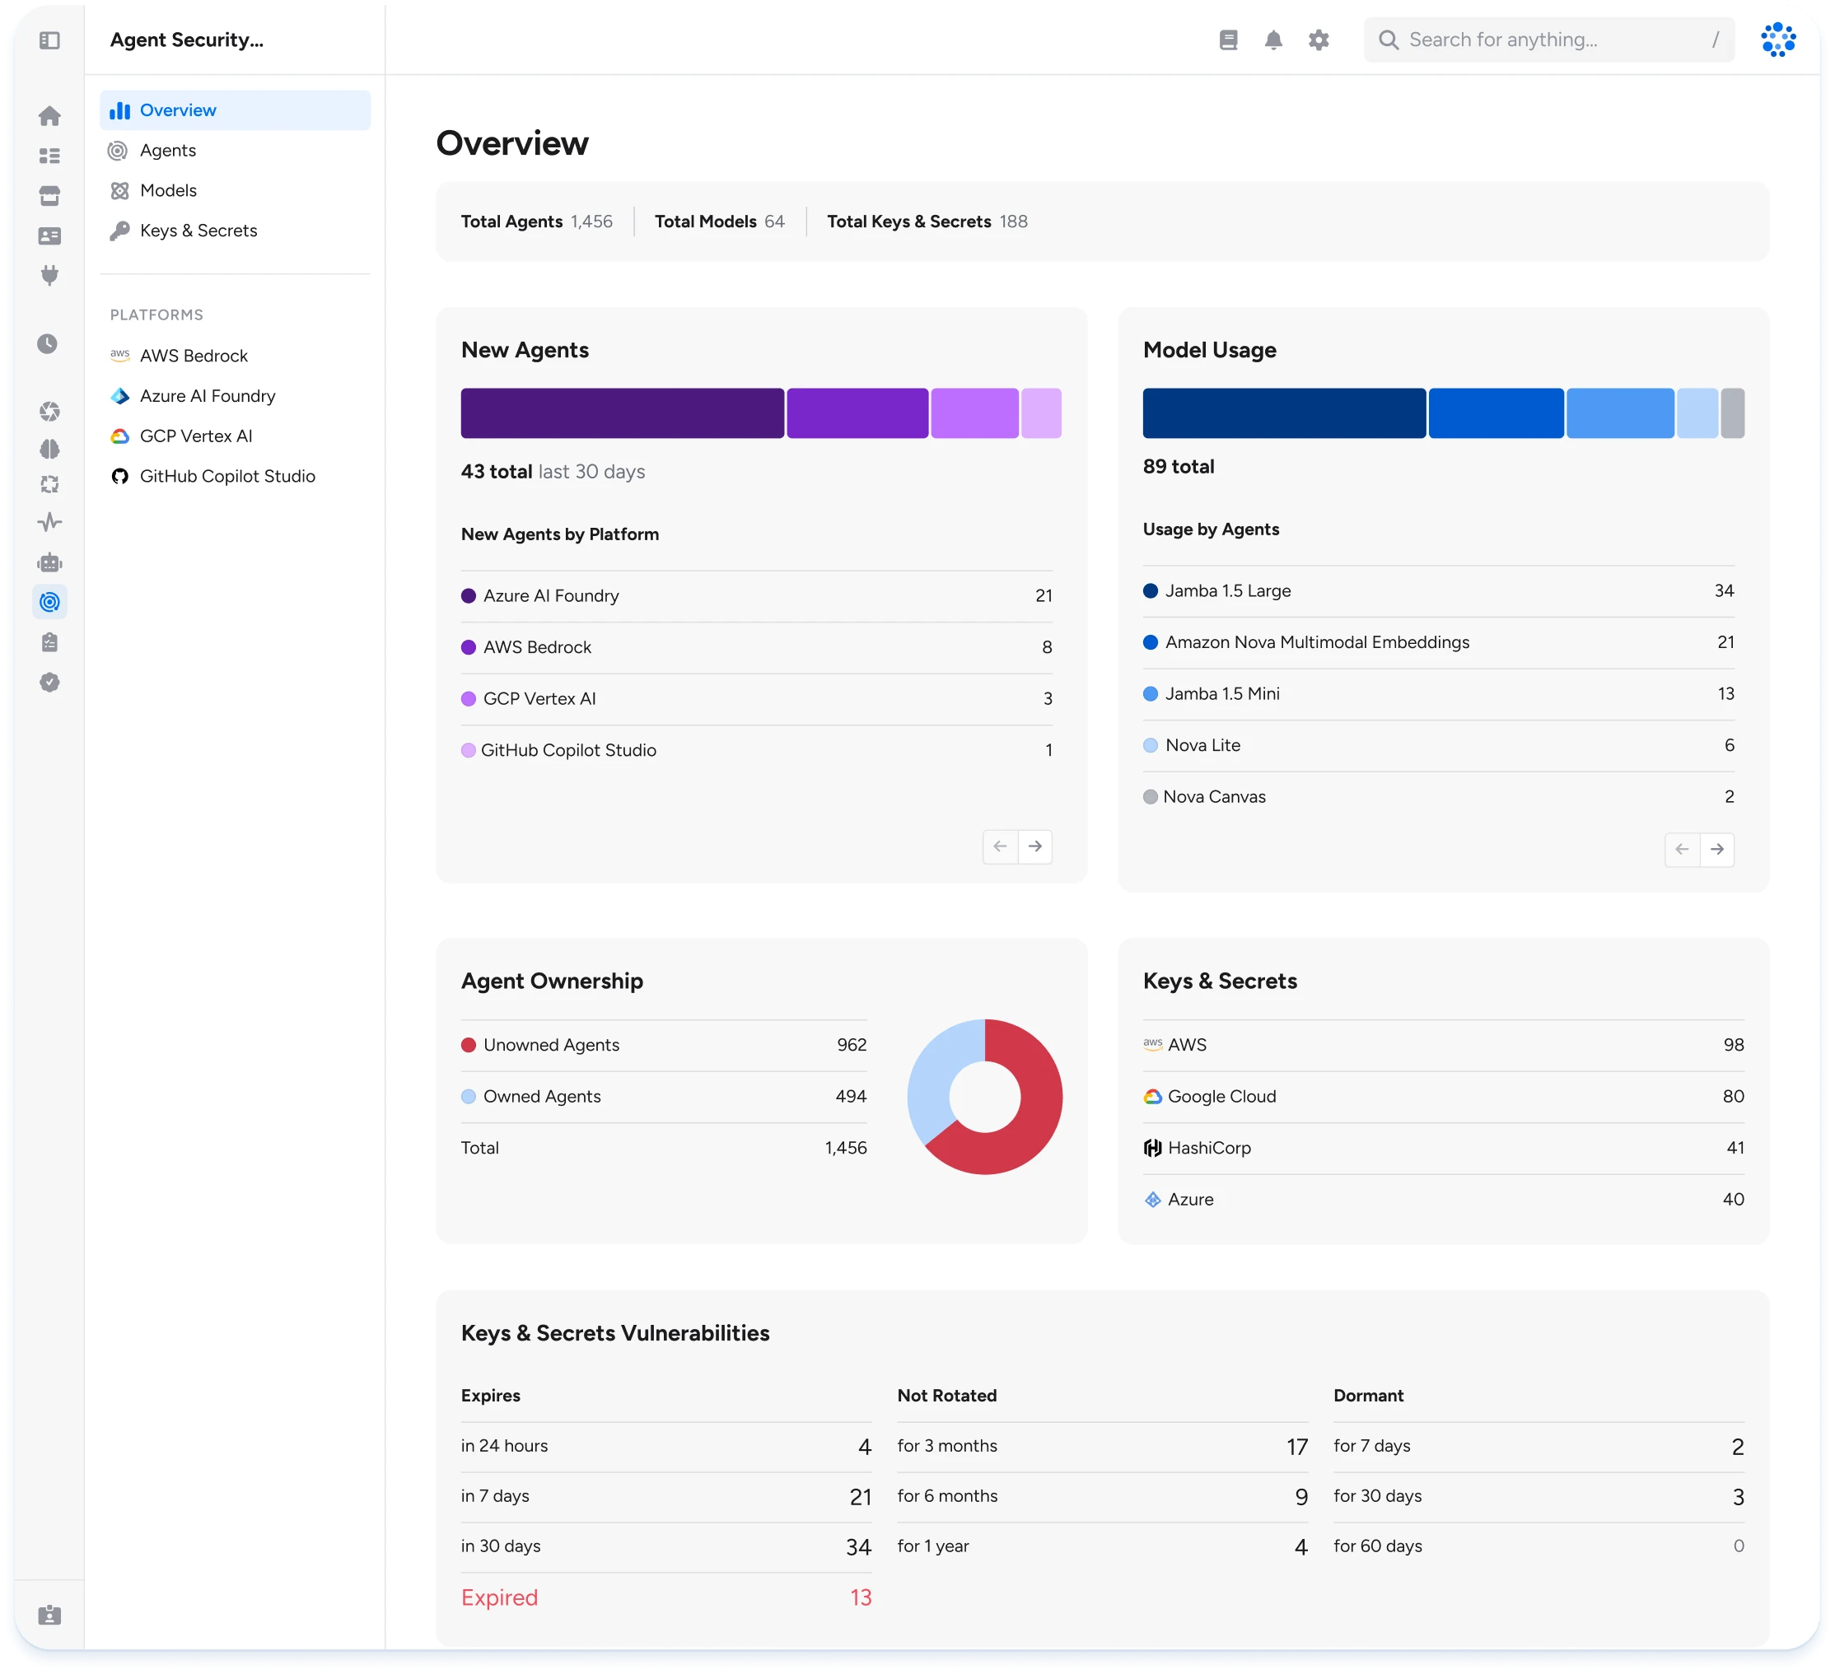Viewport: 1835px width, 1674px height.
Task: Open the clock history icon in the sidebar
Action: point(50,343)
